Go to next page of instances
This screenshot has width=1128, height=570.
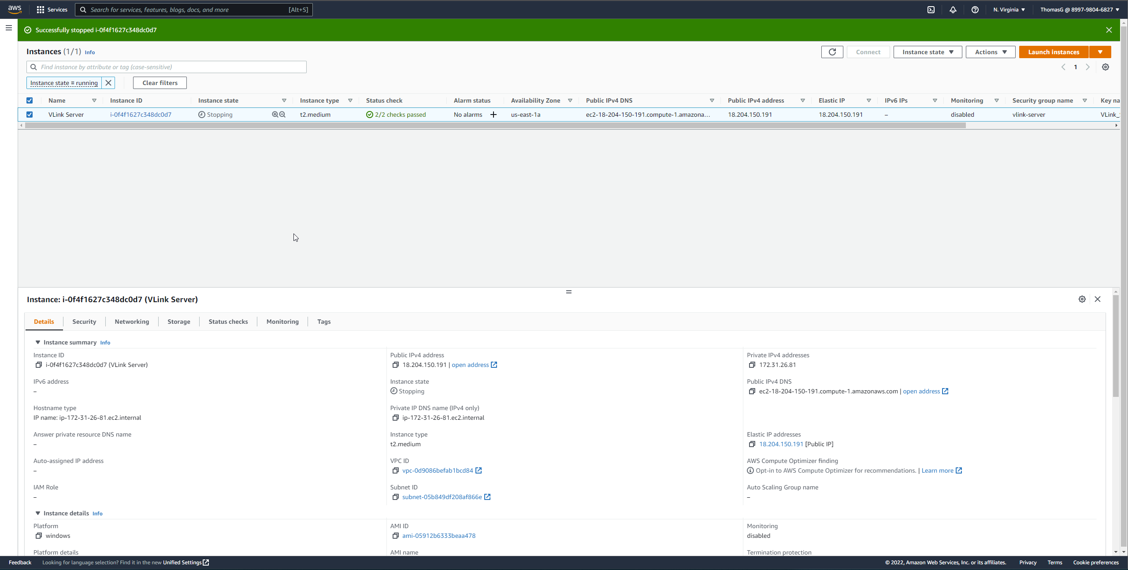[1087, 67]
